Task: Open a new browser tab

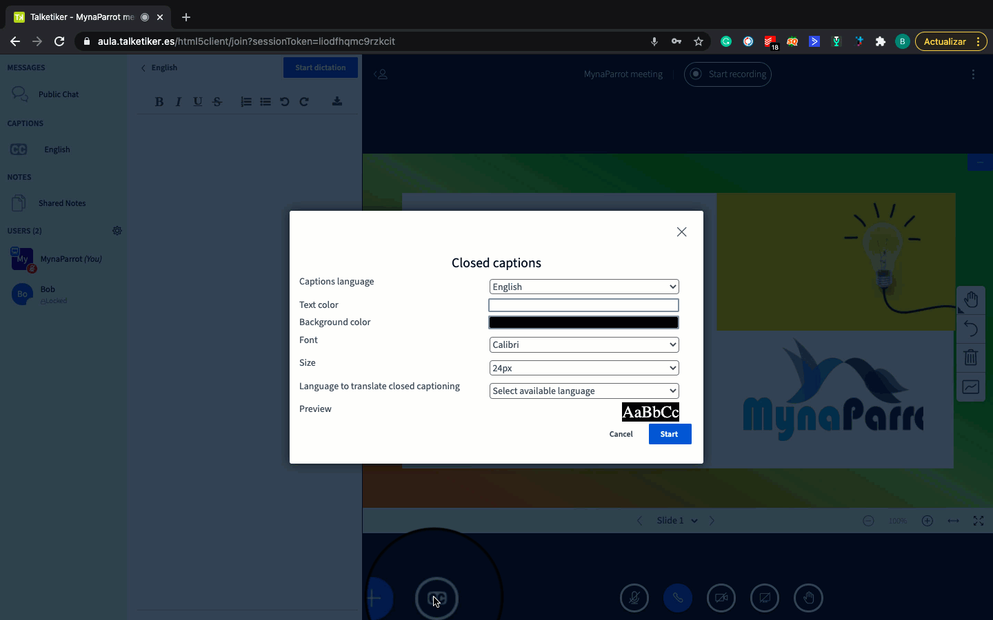Action: (186, 17)
